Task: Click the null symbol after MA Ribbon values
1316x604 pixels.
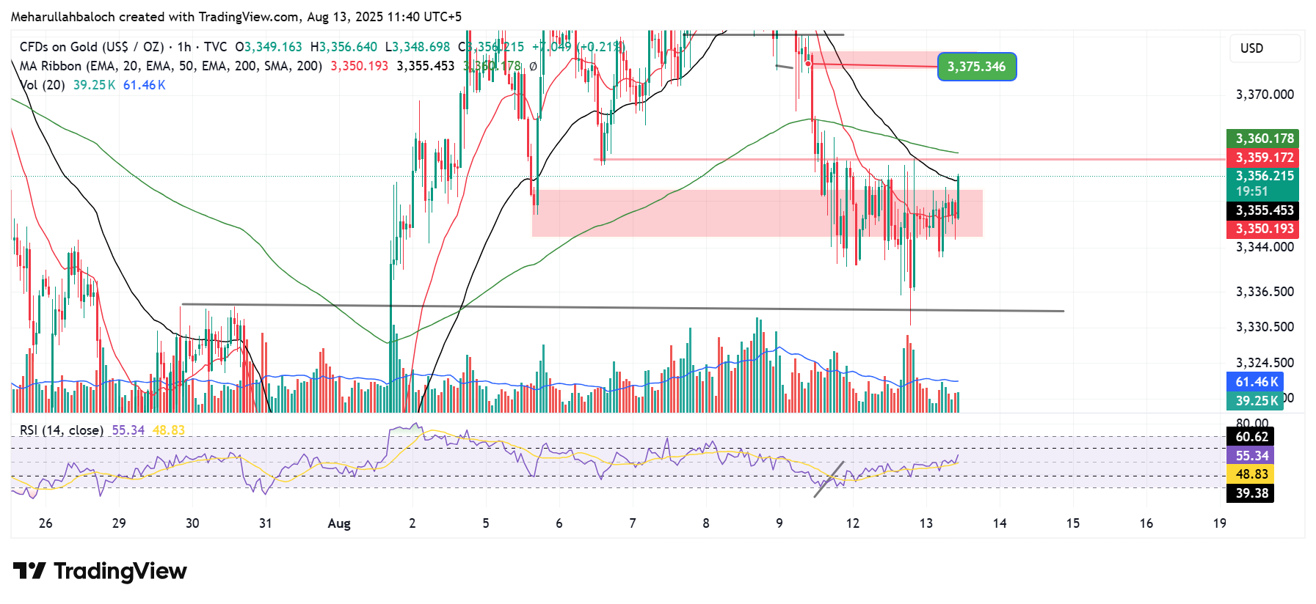Action: click(x=533, y=66)
